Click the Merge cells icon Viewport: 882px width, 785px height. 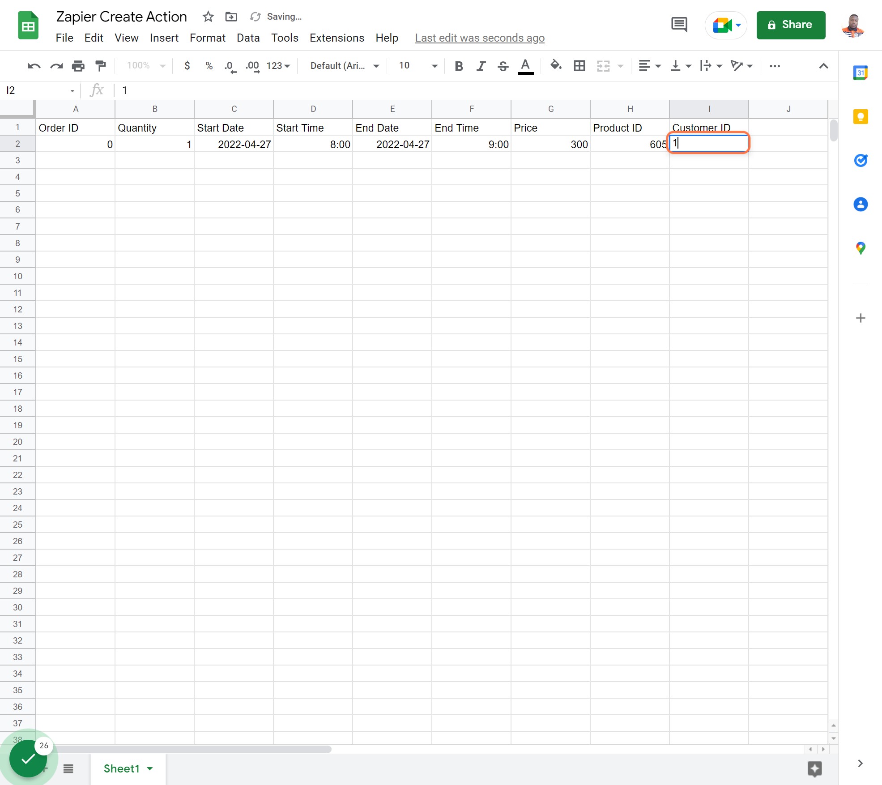coord(603,66)
